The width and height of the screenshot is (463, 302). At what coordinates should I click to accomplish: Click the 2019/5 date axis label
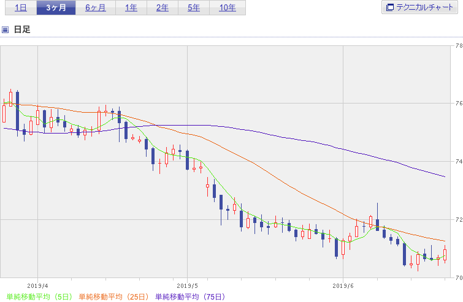pyautogui.click(x=187, y=286)
